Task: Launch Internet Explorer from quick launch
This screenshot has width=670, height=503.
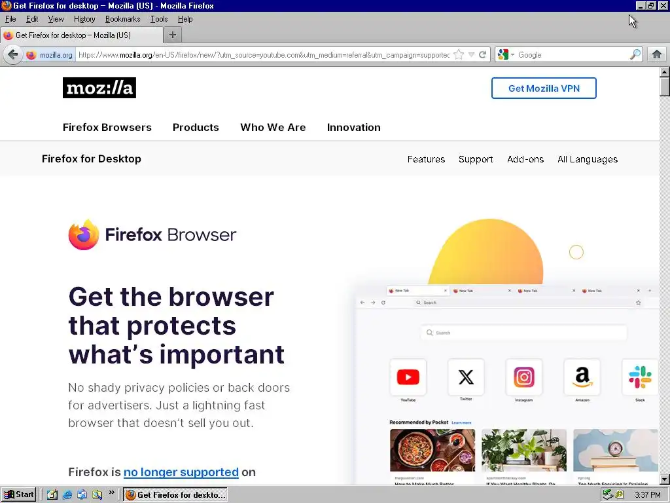Action: (67, 495)
